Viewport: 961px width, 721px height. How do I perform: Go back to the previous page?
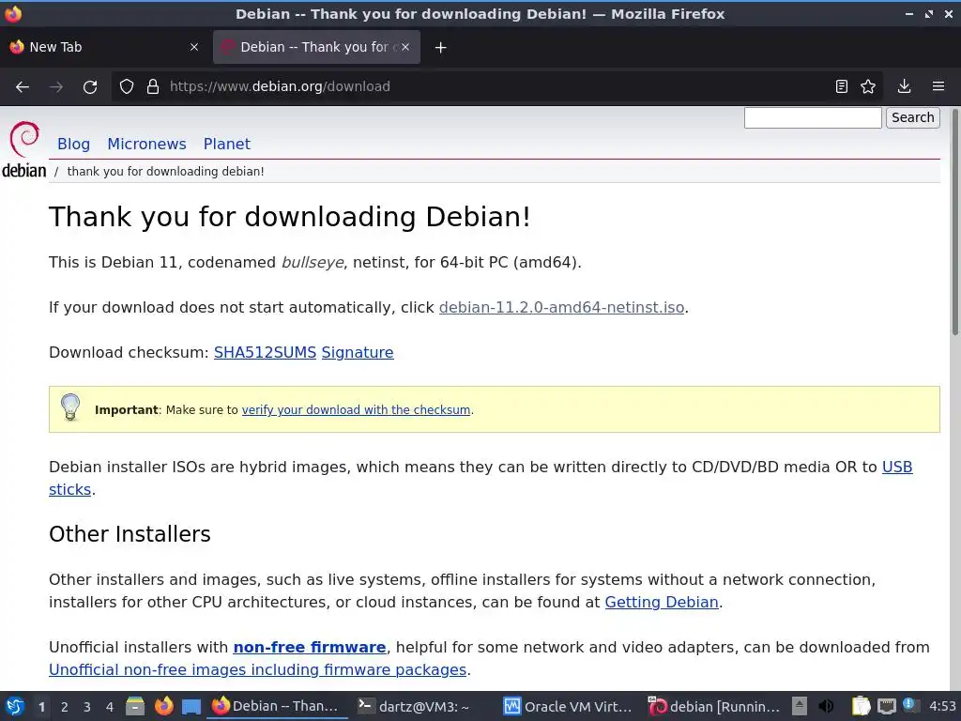tap(23, 86)
